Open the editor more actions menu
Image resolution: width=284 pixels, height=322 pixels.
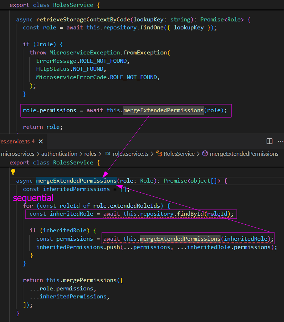[x=280, y=141]
